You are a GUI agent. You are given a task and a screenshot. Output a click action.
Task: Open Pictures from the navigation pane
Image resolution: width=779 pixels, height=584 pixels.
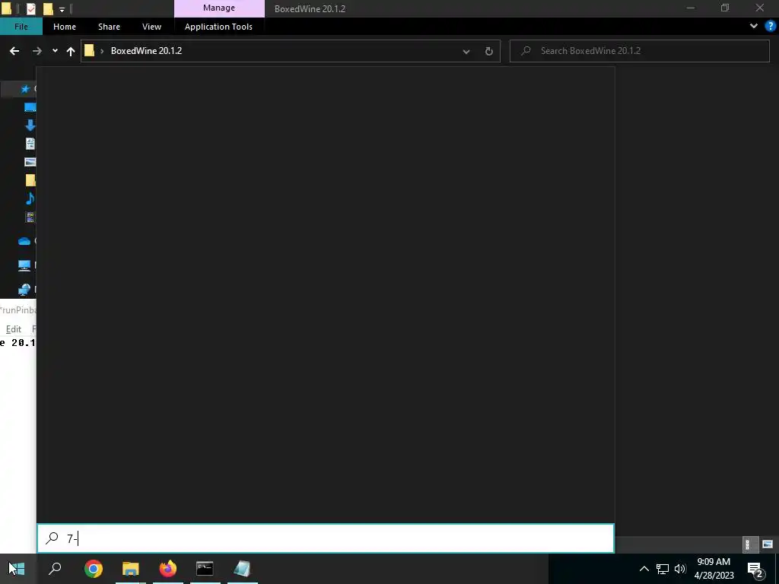pos(30,162)
